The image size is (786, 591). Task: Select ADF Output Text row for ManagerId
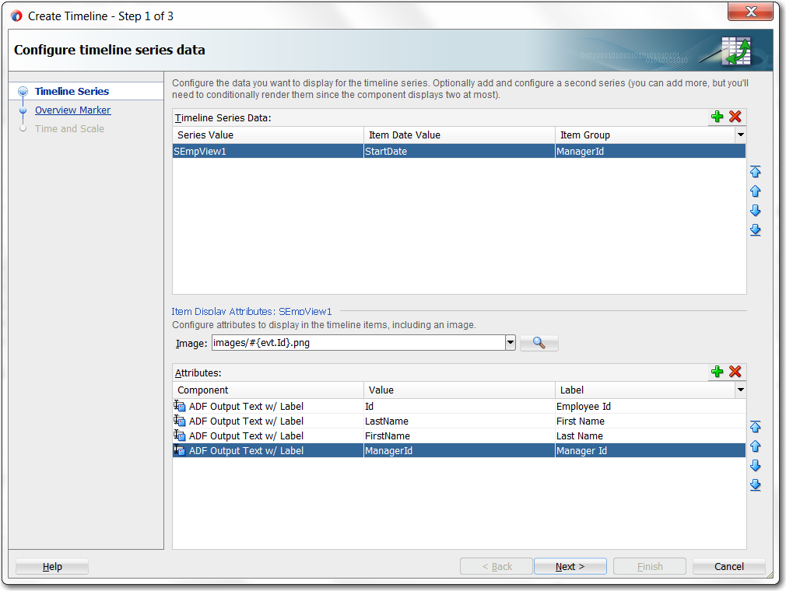click(x=268, y=450)
